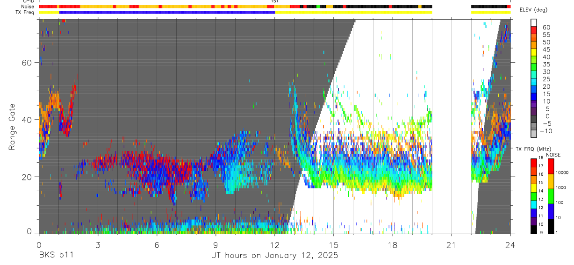Image resolution: width=574 pixels, height=265 pixels.
Task: Click the '6' tick label on the UT hours axis
Action: point(157,245)
